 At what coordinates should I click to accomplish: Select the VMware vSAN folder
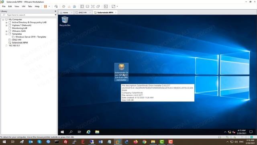point(19,31)
